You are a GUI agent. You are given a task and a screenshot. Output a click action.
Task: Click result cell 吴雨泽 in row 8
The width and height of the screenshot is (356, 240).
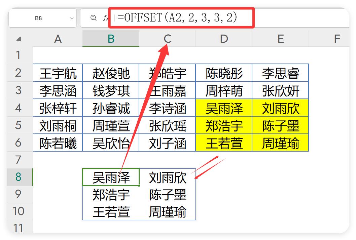click(x=111, y=177)
